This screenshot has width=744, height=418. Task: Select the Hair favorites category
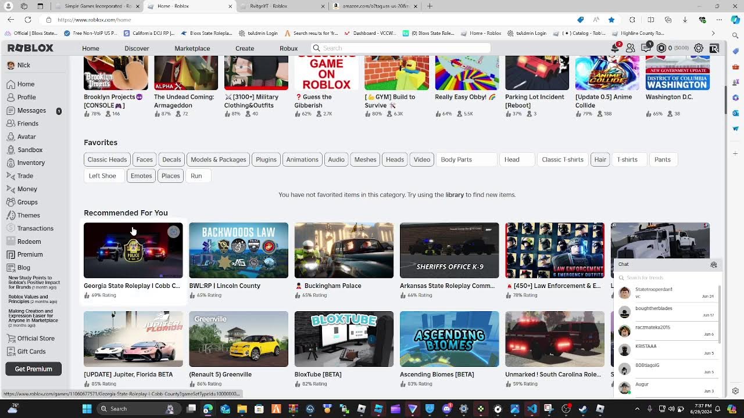click(600, 160)
